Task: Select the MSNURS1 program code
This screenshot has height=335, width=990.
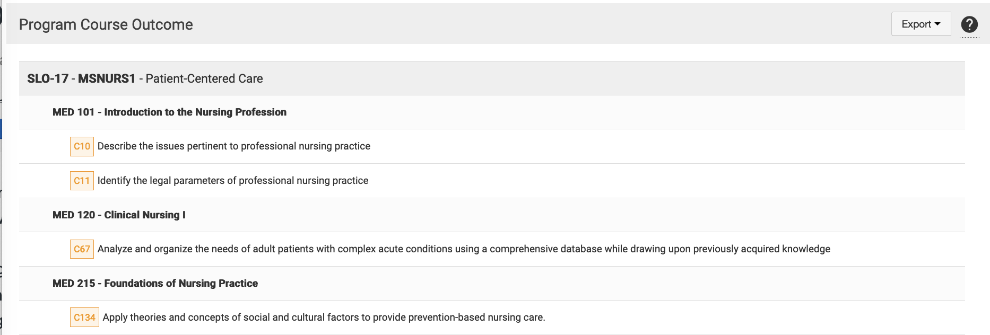Action: pyautogui.click(x=107, y=78)
